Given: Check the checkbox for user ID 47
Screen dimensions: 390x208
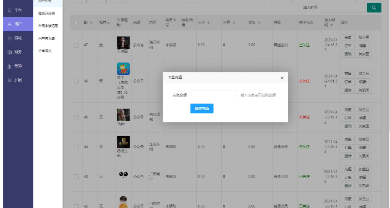Looking at the screenshot, I should tap(76, 45).
